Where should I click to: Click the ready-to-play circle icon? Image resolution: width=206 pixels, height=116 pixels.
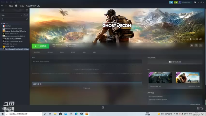click(27, 15)
